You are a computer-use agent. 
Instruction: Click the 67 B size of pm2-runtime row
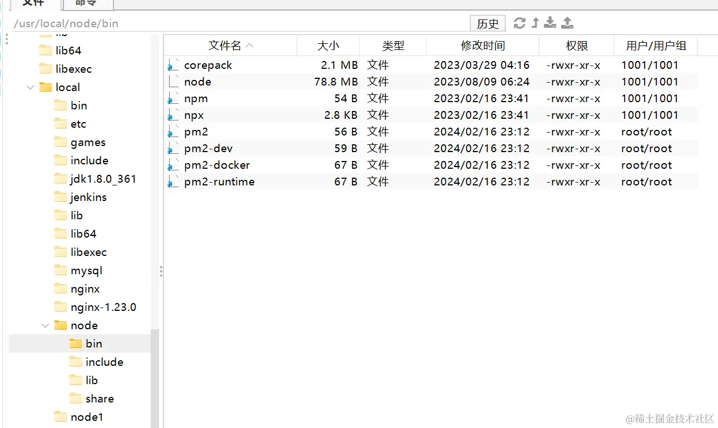tap(346, 182)
